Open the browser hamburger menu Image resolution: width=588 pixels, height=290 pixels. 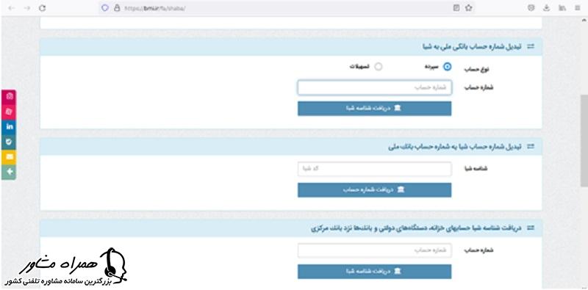click(578, 8)
